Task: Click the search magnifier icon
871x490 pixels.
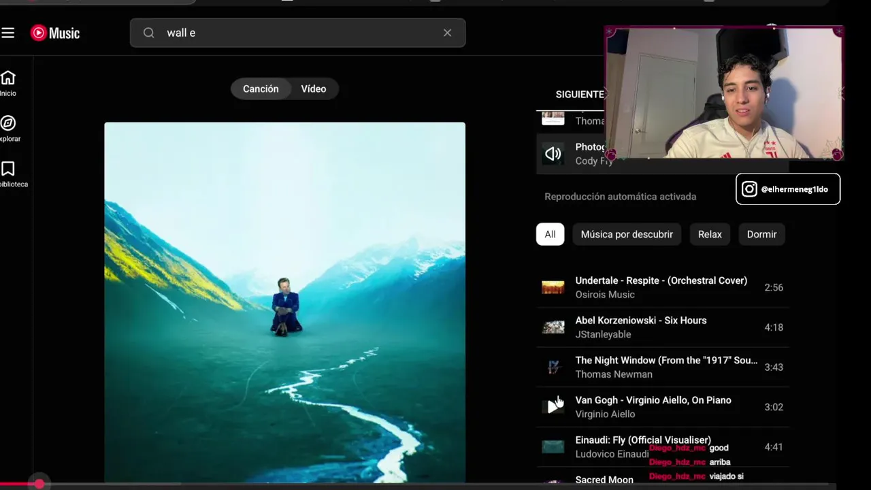Action: (149, 33)
